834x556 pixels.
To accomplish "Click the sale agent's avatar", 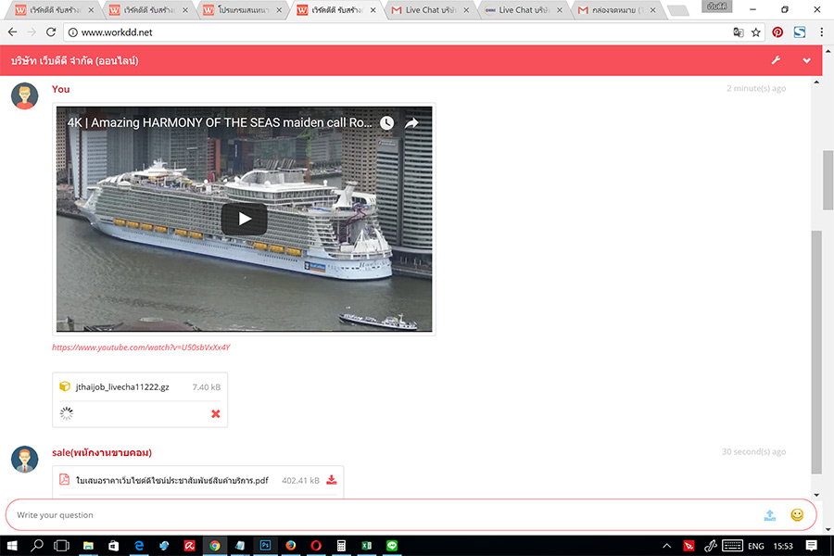I will click(24, 460).
